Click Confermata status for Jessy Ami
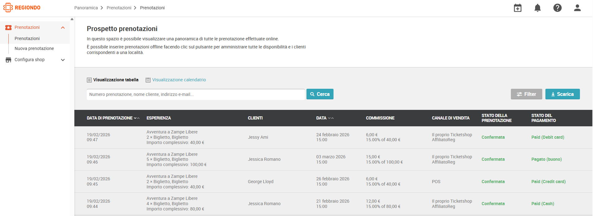Viewport: 593px width, 216px height. [493, 137]
